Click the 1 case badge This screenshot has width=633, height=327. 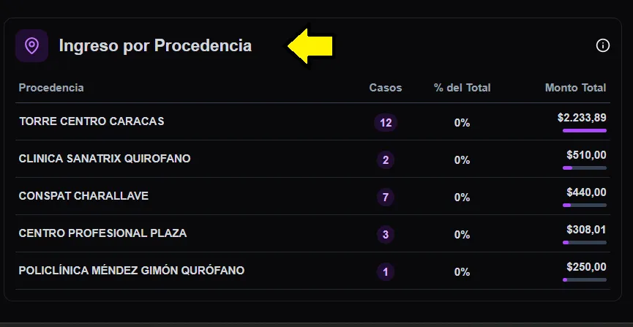click(386, 272)
